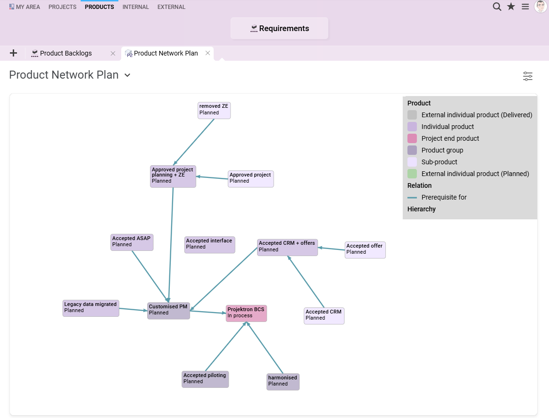This screenshot has width=549, height=418.
Task: Select the Accepted CRM sub-product node
Action: pyautogui.click(x=324, y=316)
